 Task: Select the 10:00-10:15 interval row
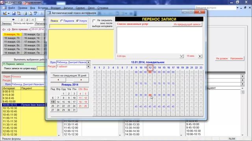point(24,105)
